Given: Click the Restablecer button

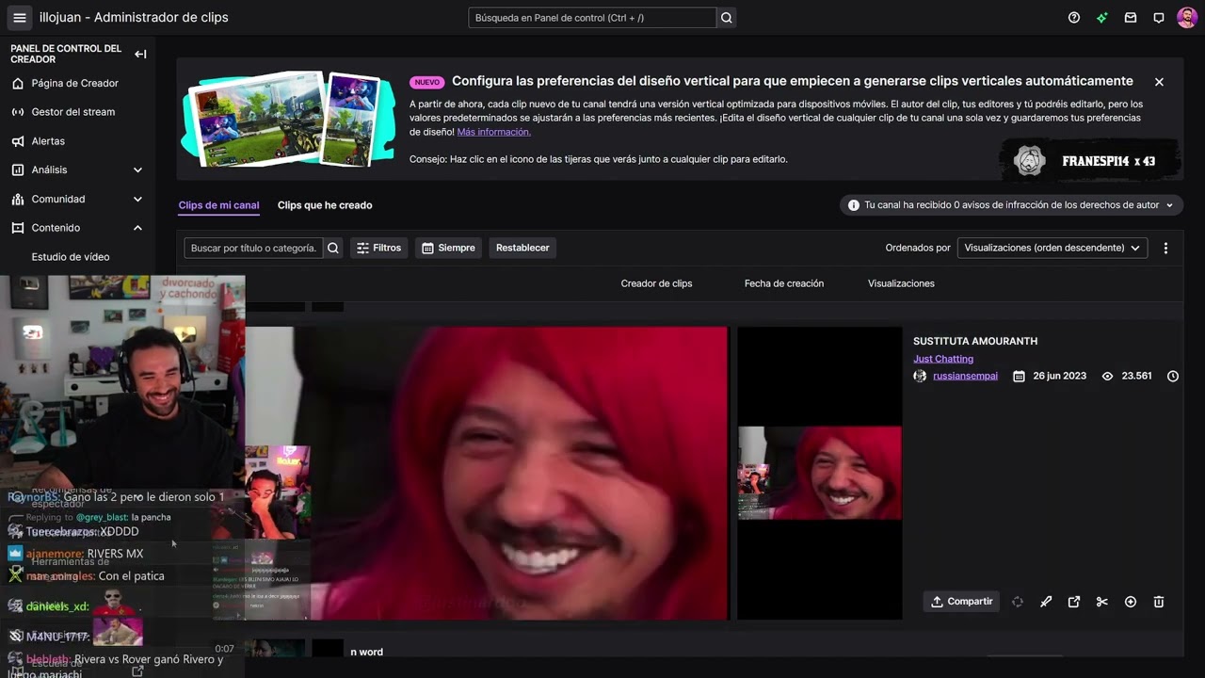Looking at the screenshot, I should [522, 248].
